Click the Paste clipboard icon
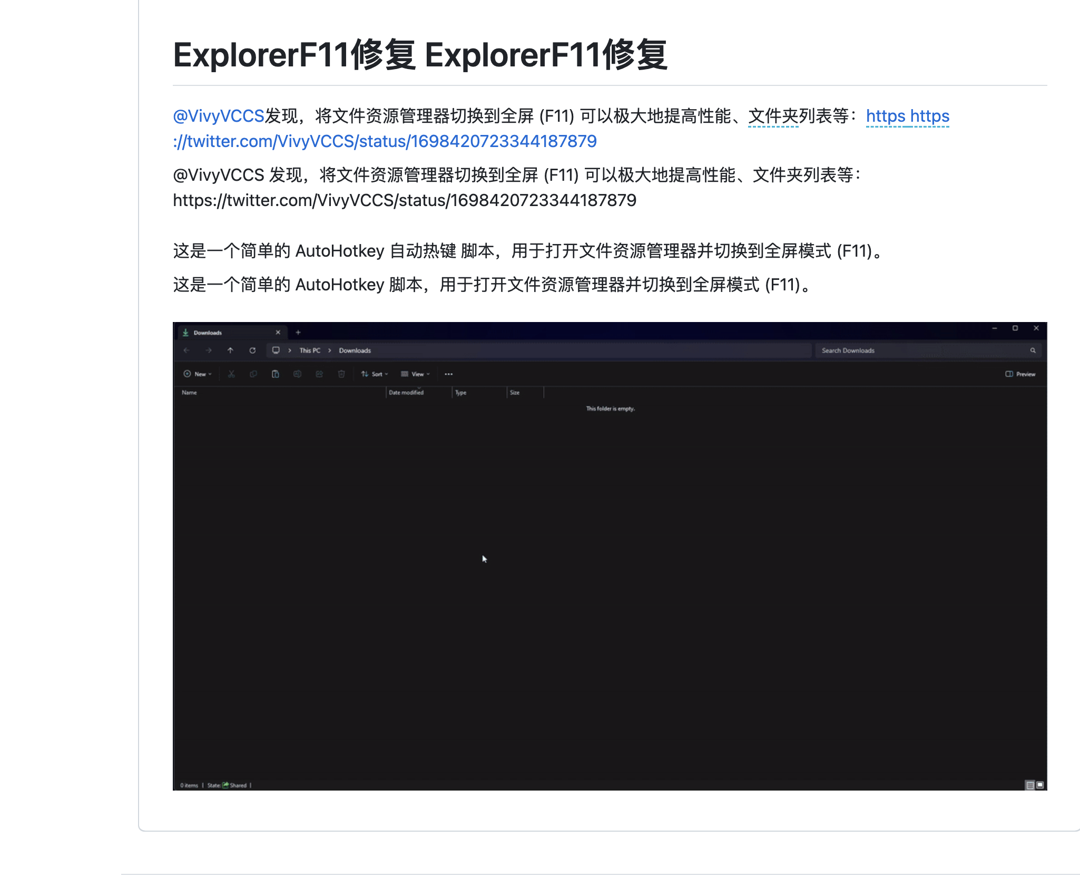The width and height of the screenshot is (1080, 877). (x=275, y=374)
